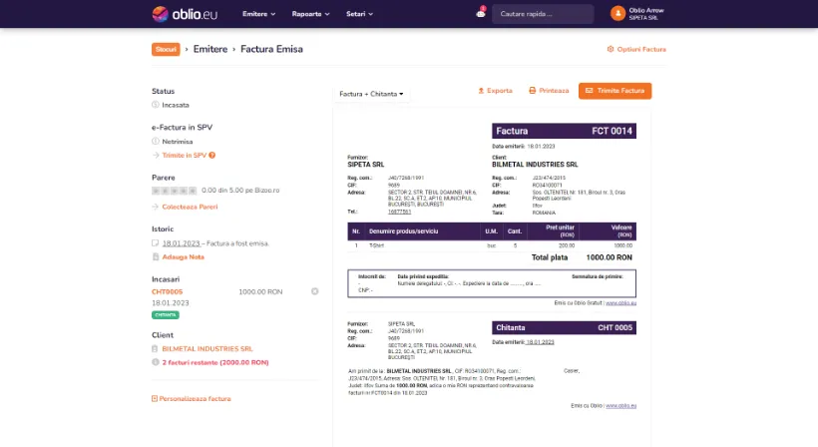The image size is (818, 447).
Task: Click Exporta button
Action: (x=495, y=91)
